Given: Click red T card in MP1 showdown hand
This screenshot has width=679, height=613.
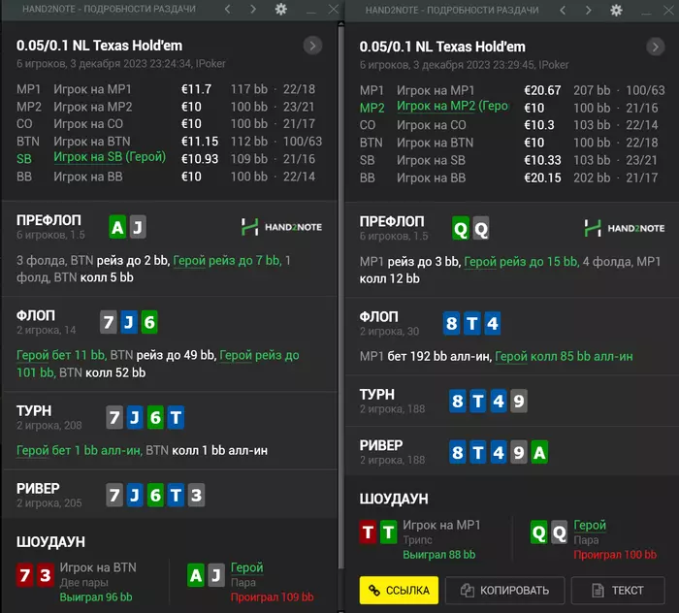Looking at the screenshot, I should 368,532.
